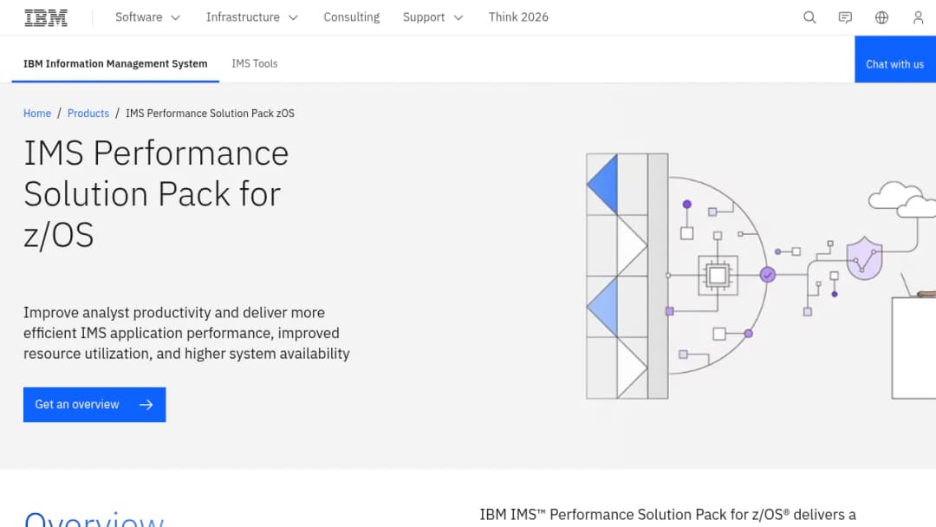The image size is (936, 527).
Task: Open the globe language selector icon
Action: tap(881, 17)
